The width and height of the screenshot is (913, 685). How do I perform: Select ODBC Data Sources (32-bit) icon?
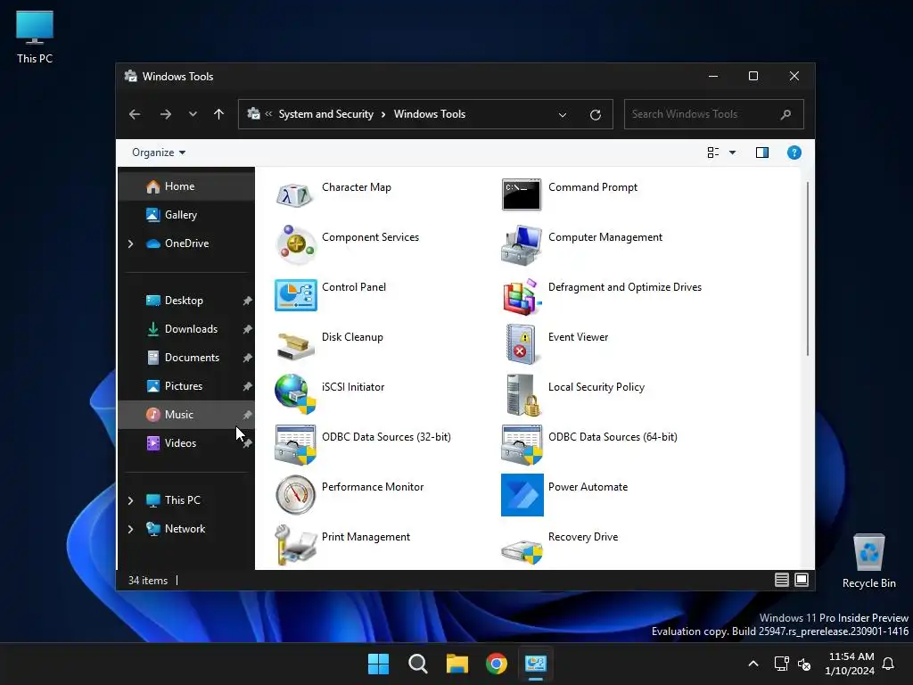click(295, 444)
